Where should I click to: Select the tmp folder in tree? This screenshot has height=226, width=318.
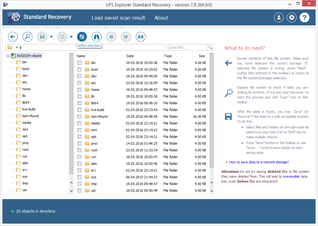click(x=25, y=183)
